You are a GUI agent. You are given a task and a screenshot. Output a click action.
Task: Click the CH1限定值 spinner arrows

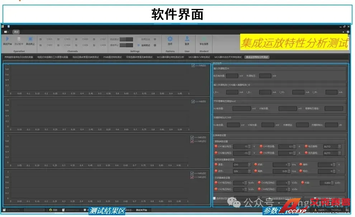294,147
